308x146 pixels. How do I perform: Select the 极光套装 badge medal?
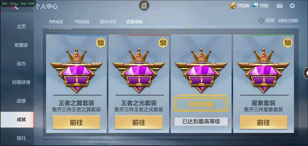pyautogui.click(x=201, y=71)
